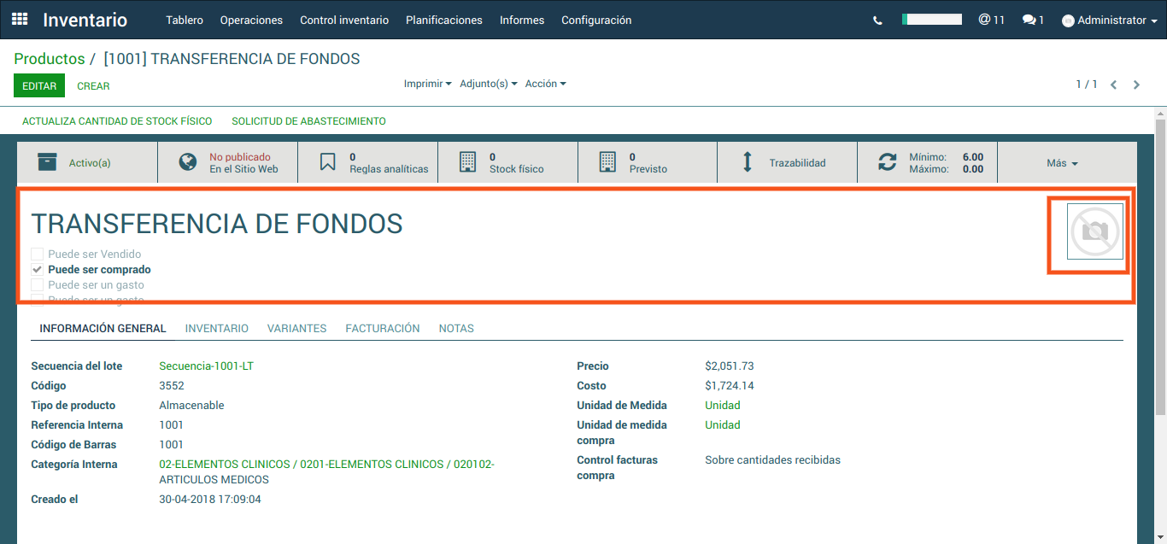Open the Informes menu
Image resolution: width=1167 pixels, height=544 pixels.
(x=521, y=20)
